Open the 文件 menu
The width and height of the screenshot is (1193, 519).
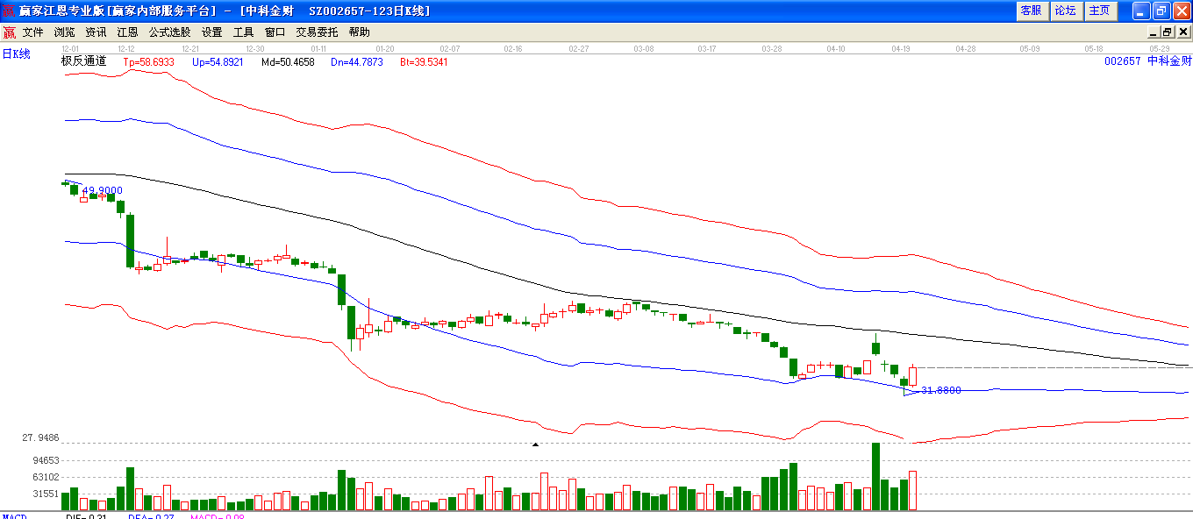pyautogui.click(x=33, y=32)
